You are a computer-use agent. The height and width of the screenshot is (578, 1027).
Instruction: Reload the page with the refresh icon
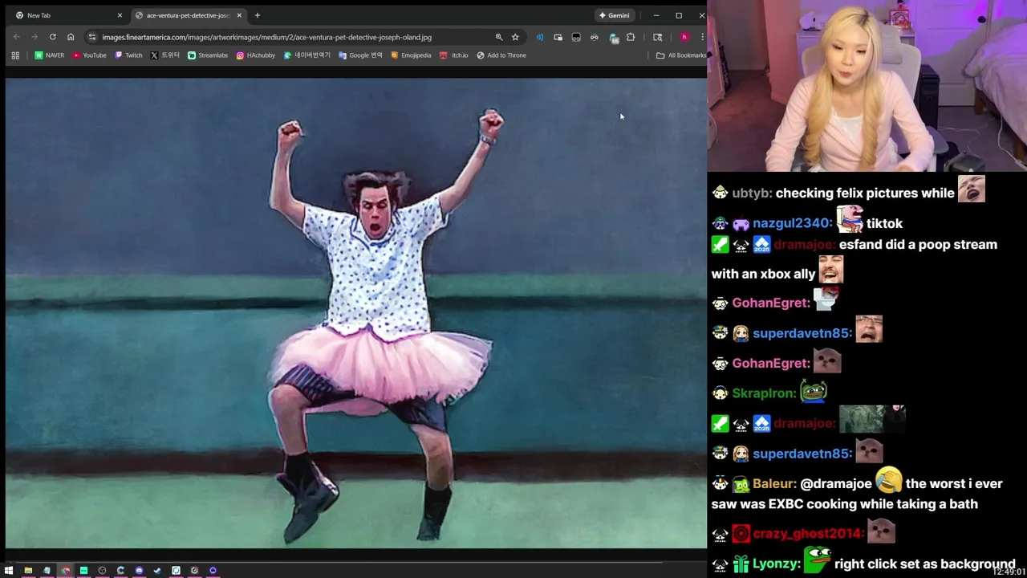(x=53, y=37)
